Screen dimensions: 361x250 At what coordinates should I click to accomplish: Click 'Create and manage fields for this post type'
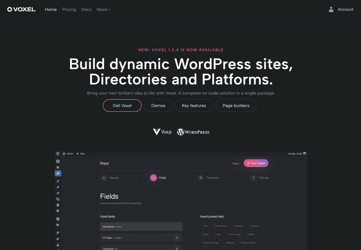[121, 203]
